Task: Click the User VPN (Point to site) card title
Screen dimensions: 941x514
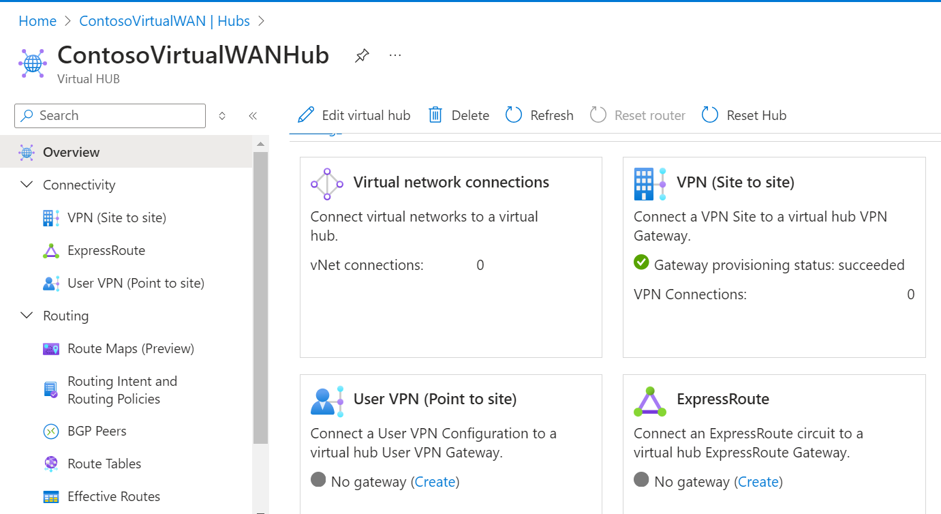Action: click(435, 399)
